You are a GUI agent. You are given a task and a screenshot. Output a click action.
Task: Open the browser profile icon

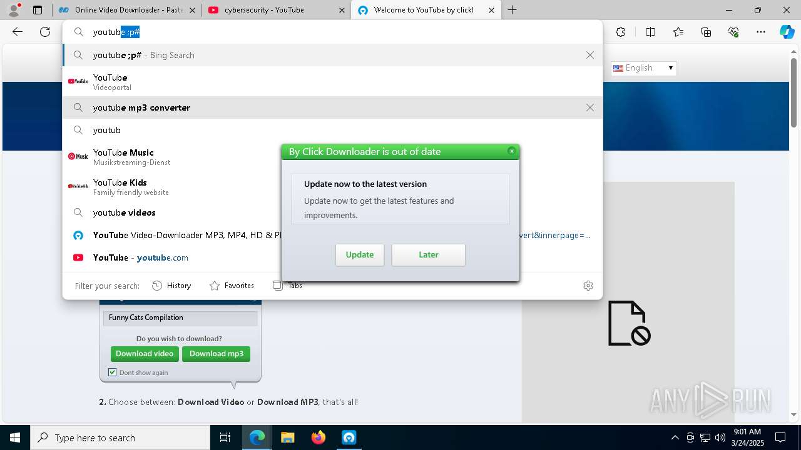pos(14,9)
